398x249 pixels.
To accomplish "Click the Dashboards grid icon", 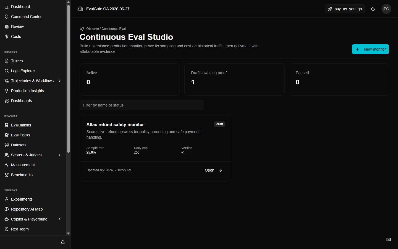I will point(7,101).
